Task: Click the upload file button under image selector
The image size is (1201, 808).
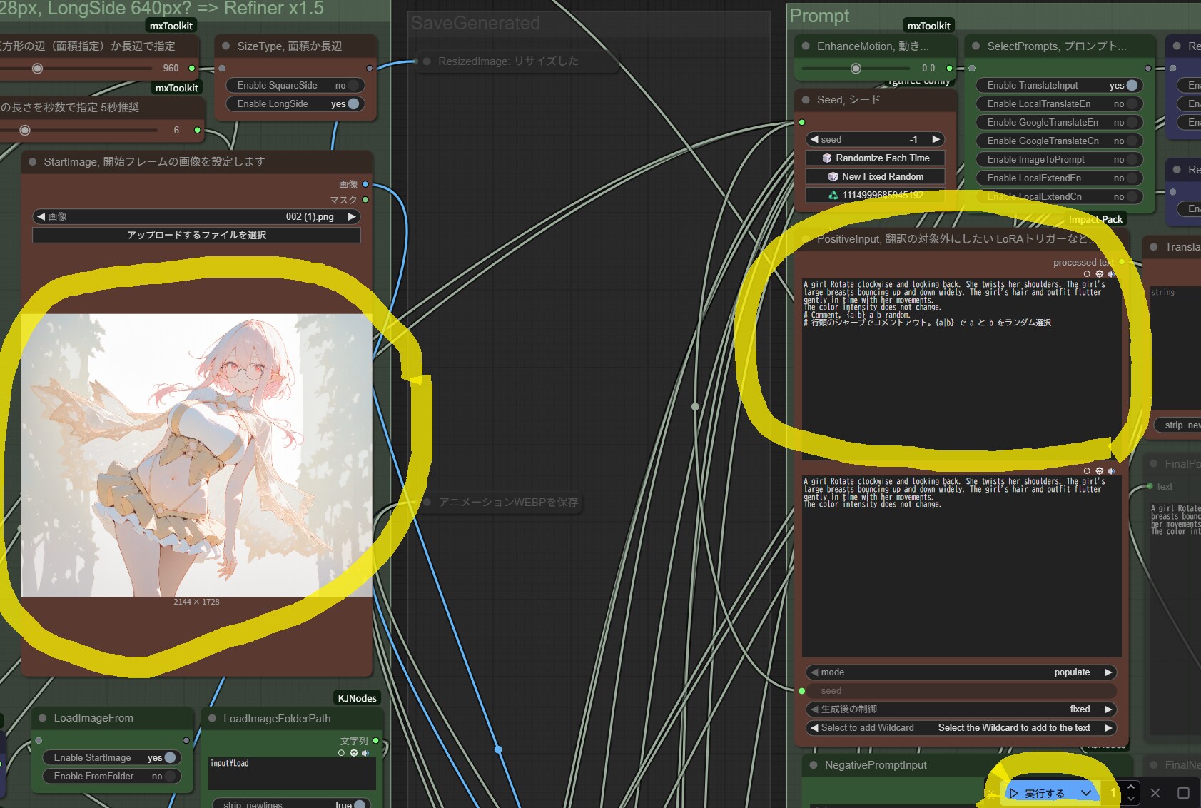Action: [x=196, y=236]
